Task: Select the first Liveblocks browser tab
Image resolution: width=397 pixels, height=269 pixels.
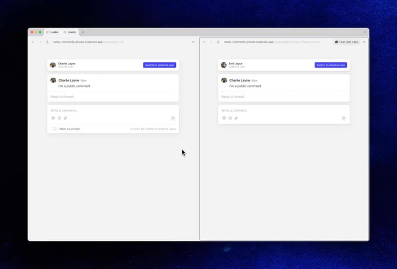Action: pos(52,32)
